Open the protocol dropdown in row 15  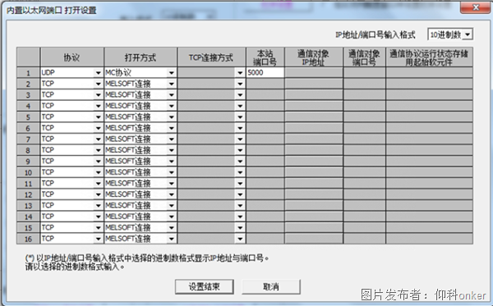[x=98, y=227]
